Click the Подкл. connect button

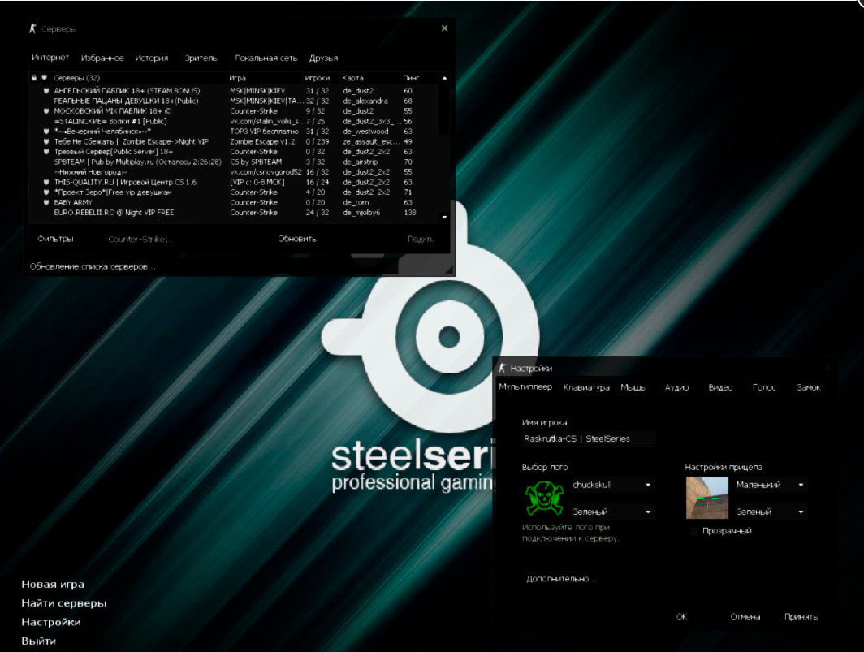421,239
